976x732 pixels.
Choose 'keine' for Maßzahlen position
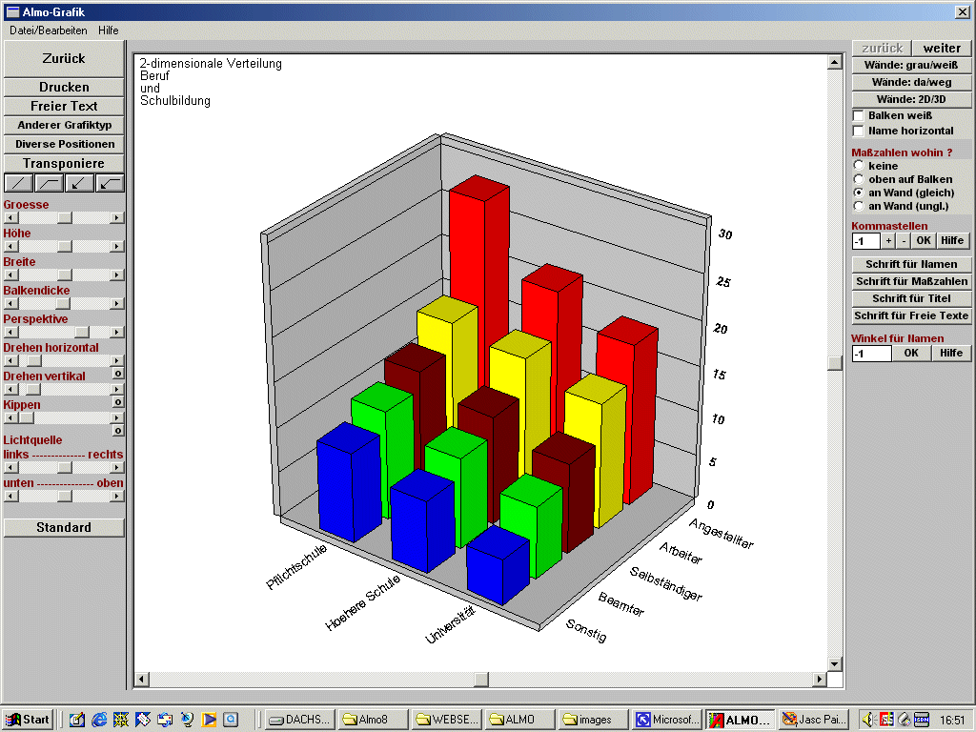(859, 166)
